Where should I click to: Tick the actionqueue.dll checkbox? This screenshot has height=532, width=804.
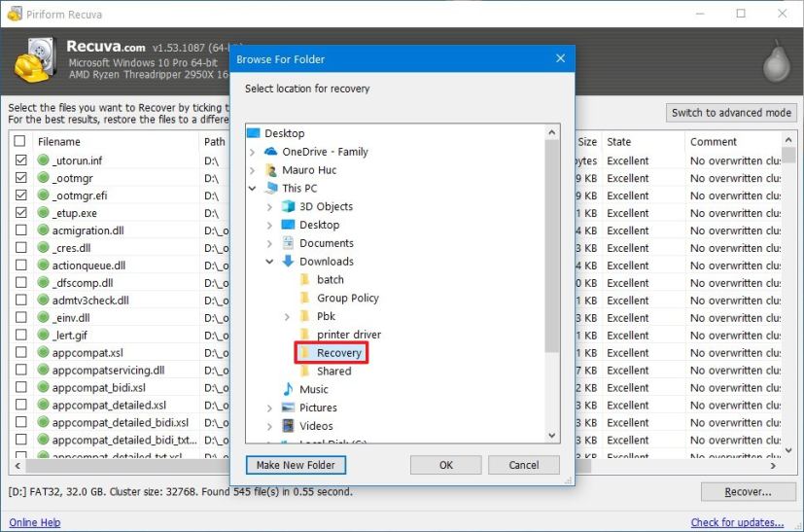tap(21, 265)
